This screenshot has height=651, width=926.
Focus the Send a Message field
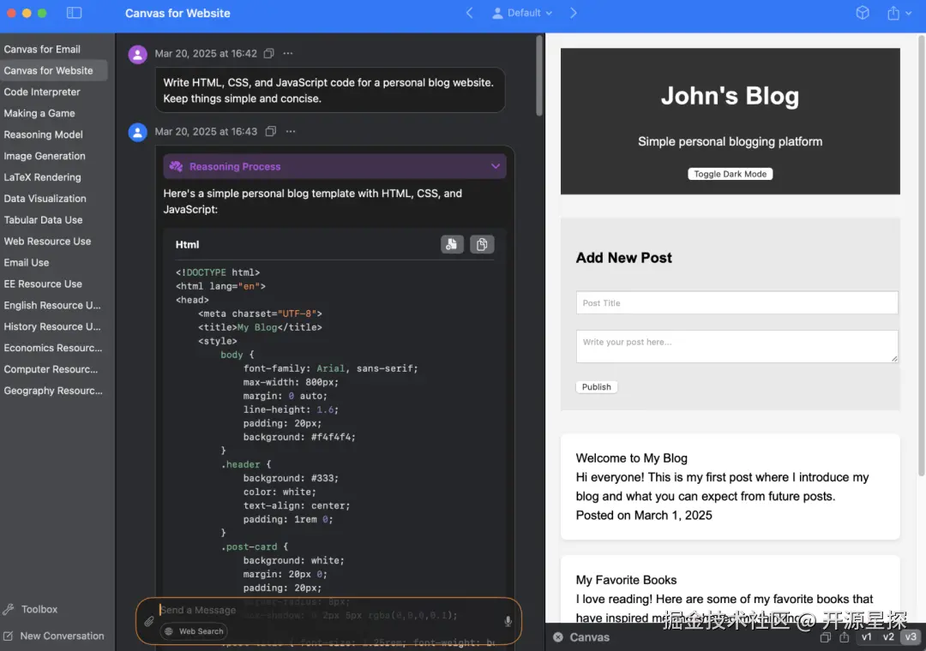click(x=328, y=610)
